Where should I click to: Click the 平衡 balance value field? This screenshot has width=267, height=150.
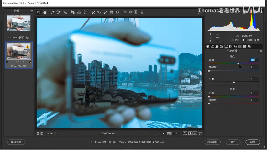[x=254, y=78]
